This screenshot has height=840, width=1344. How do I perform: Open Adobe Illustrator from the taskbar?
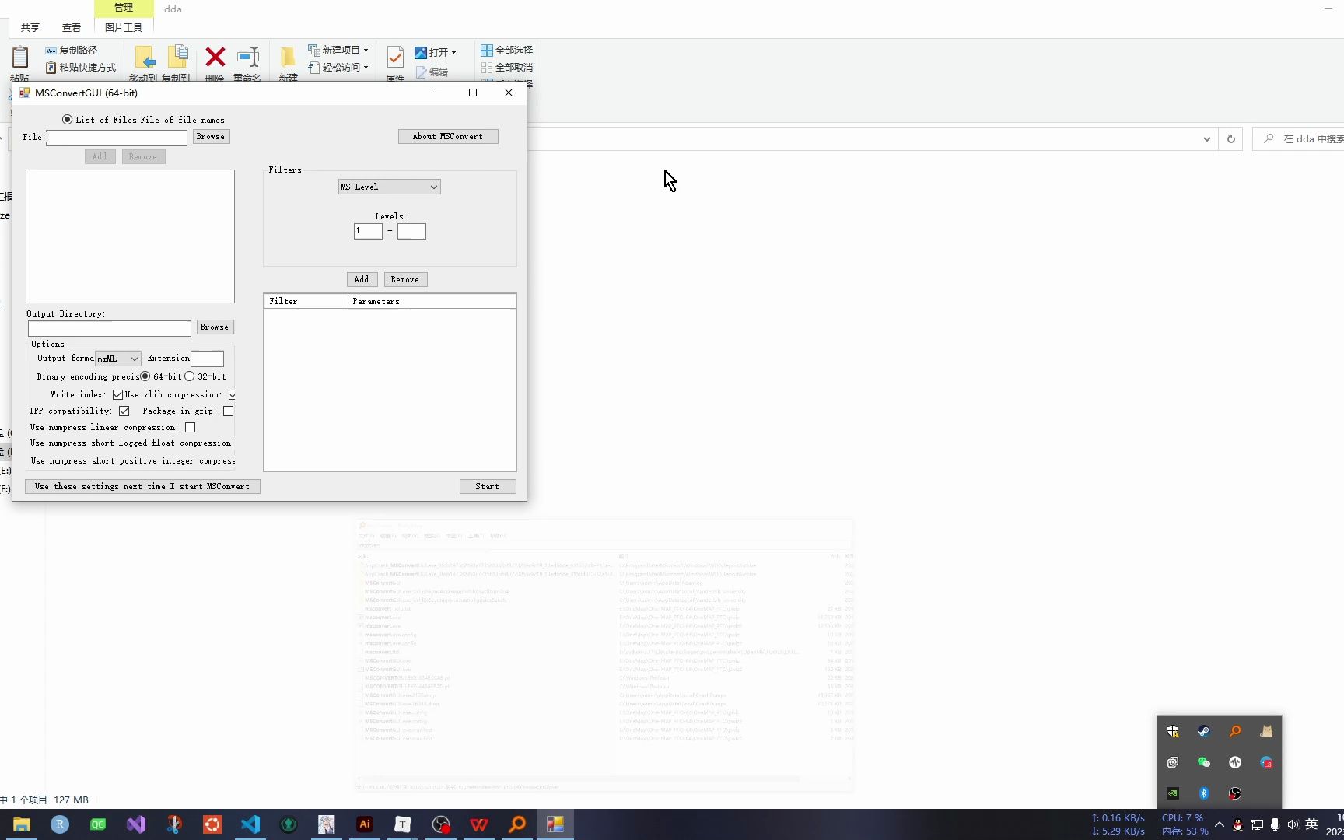365,824
